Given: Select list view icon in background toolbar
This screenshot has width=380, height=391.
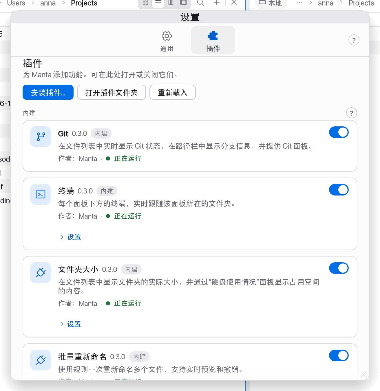Looking at the screenshot, I should coord(158,3).
